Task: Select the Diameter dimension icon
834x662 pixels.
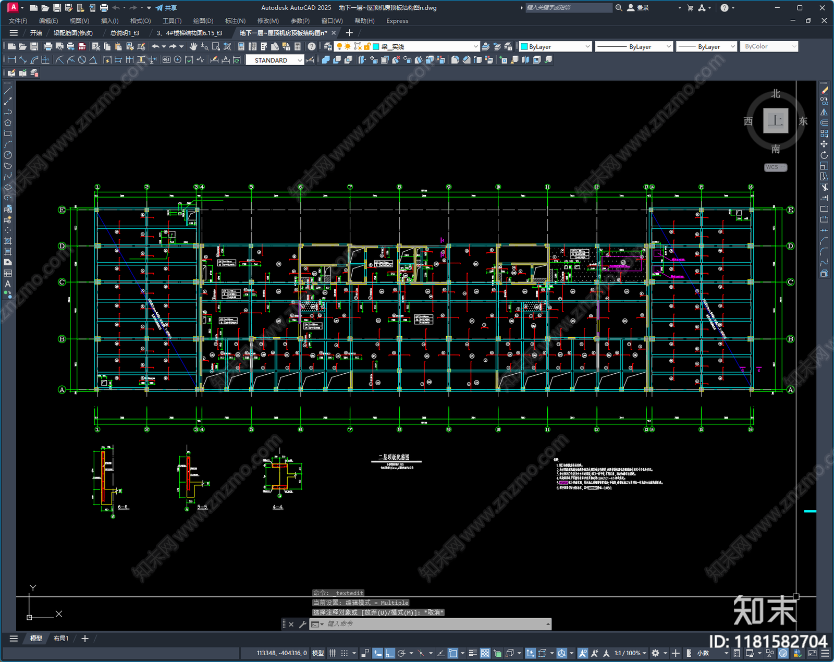Action: [82, 60]
